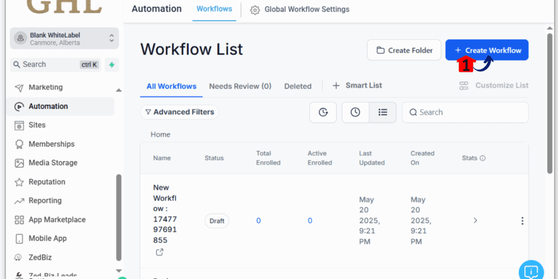Open Advanced Filters
558x279 pixels.
[x=179, y=112]
